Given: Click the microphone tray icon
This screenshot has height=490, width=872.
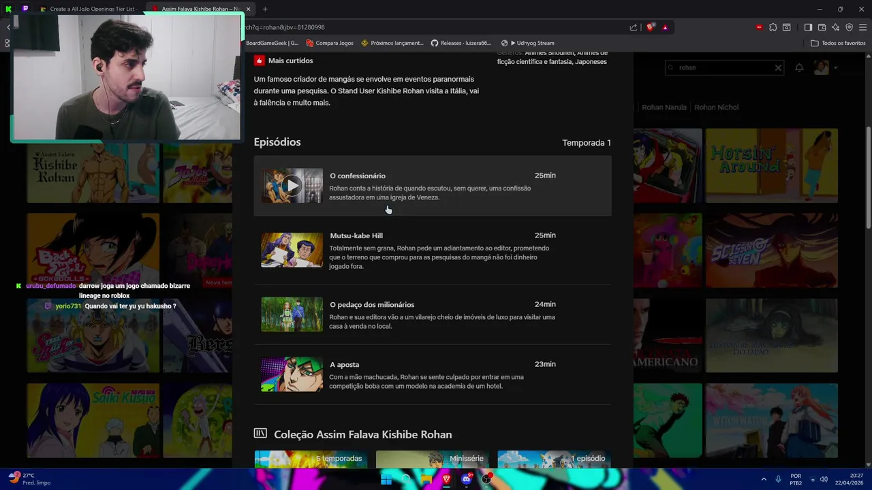Looking at the screenshot, I should [778, 479].
